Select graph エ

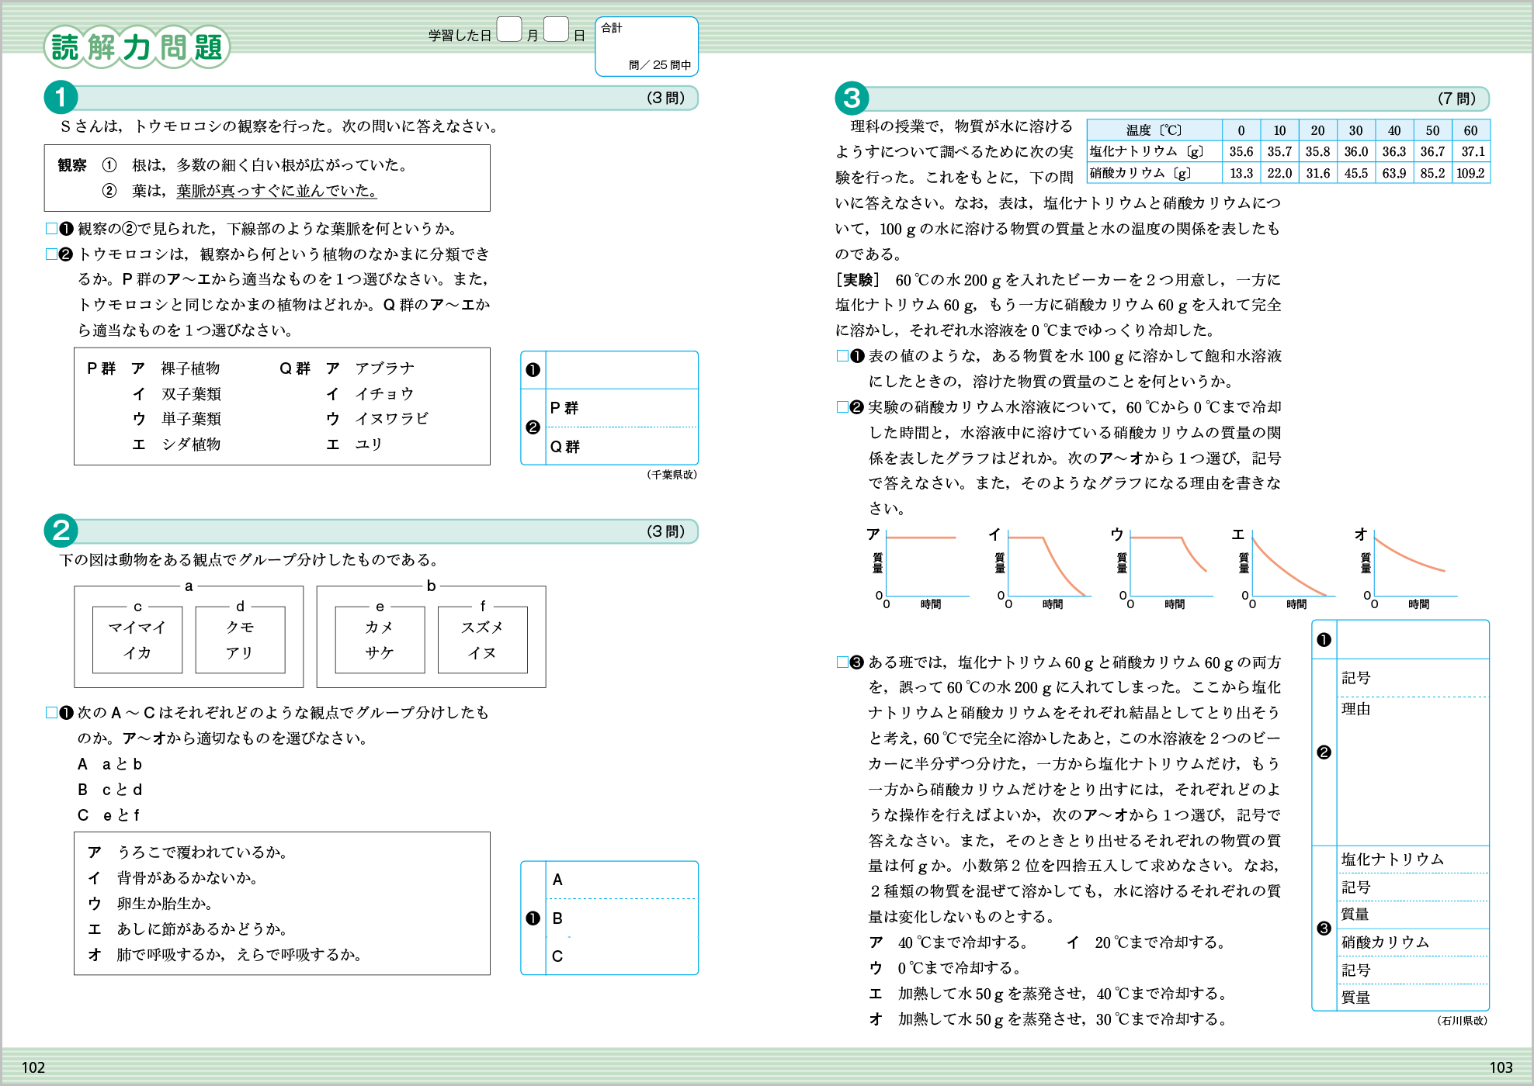pos(1283,568)
